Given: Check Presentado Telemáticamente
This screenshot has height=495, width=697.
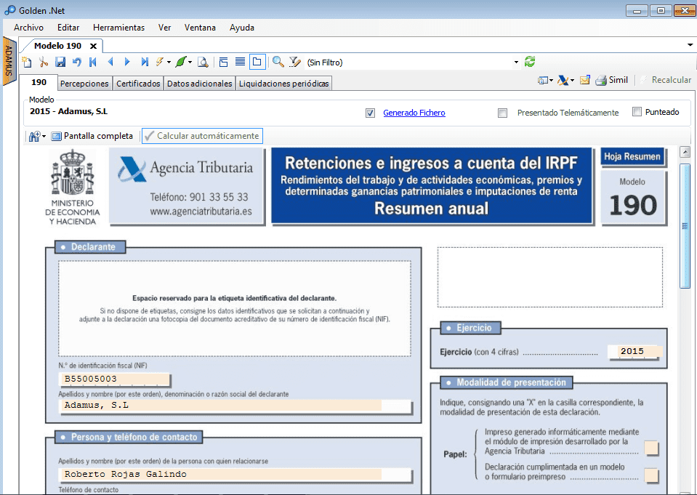Looking at the screenshot, I should pyautogui.click(x=503, y=113).
